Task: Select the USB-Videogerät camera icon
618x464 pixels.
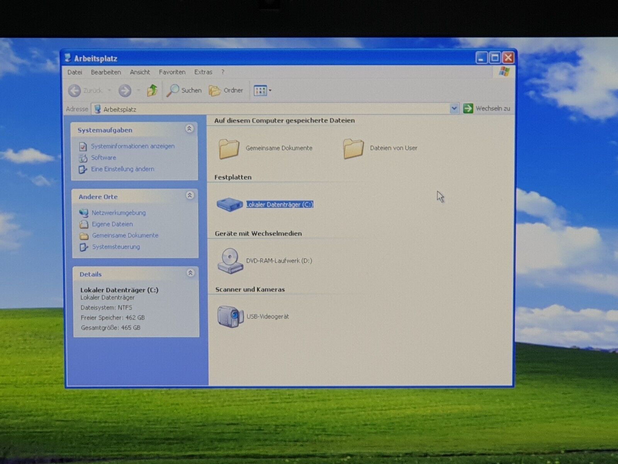Action: pyautogui.click(x=230, y=317)
